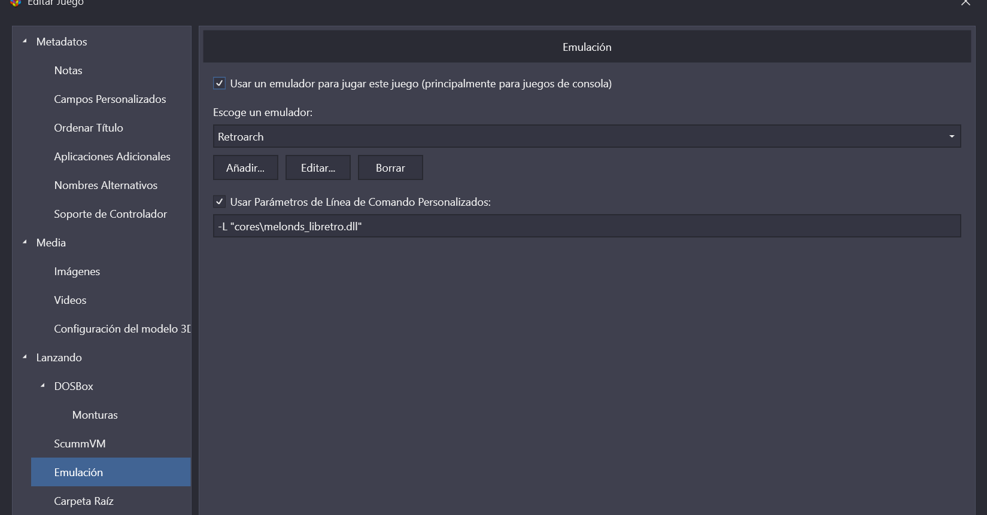Screen dimensions: 987x515
Task: Collapse the DOSBox tree node
Action: pyautogui.click(x=42, y=386)
